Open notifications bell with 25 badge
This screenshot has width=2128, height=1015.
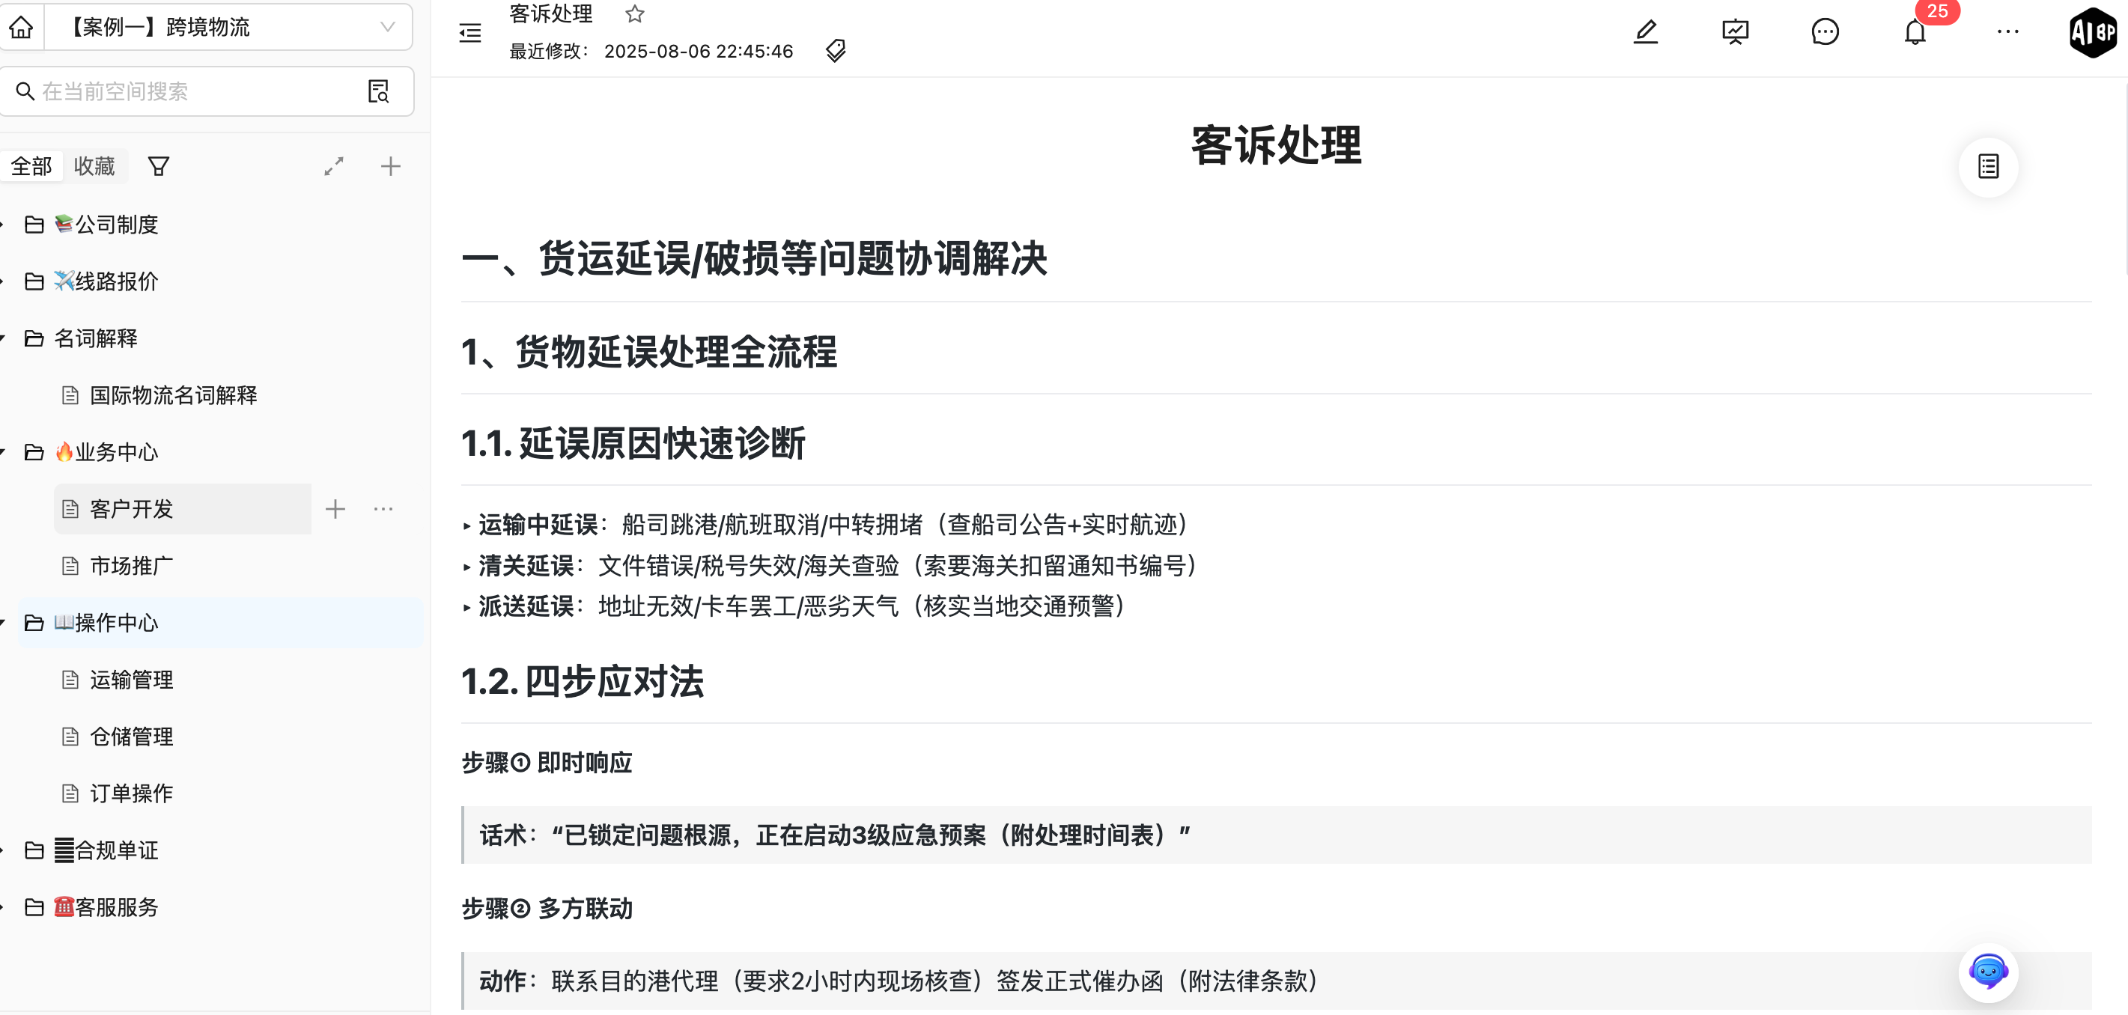(x=1915, y=32)
